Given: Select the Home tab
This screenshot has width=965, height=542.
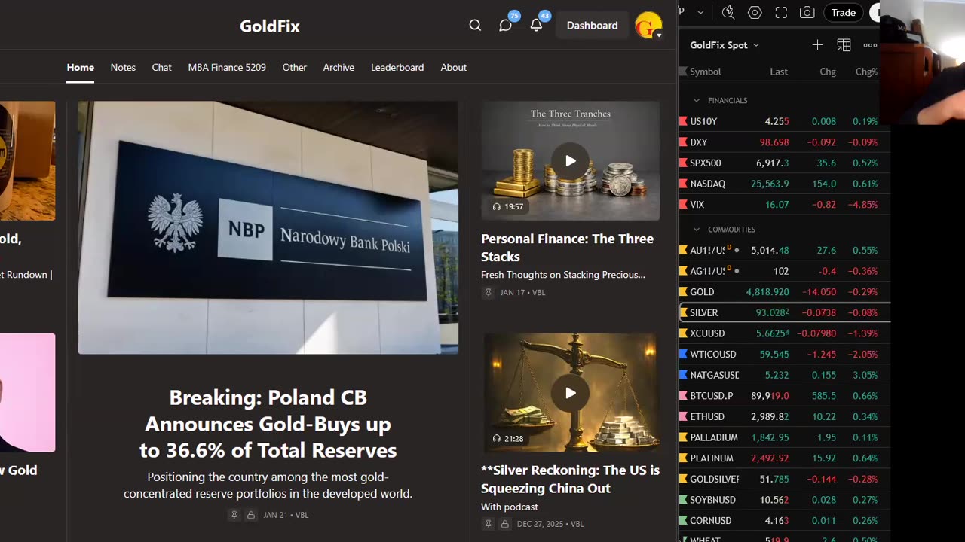Looking at the screenshot, I should click(x=80, y=67).
